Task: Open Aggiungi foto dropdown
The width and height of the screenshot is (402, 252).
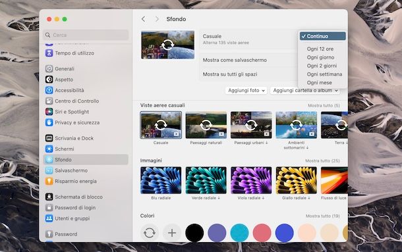Action: pos(246,90)
